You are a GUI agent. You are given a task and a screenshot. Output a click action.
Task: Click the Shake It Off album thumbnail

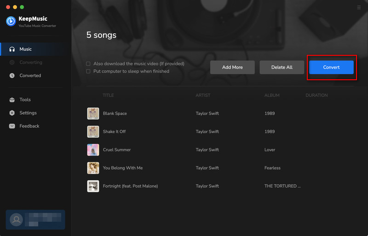93,132
